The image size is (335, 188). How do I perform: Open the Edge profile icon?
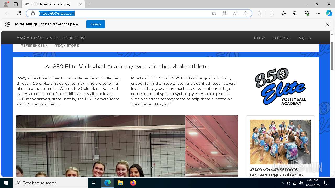[6, 4]
